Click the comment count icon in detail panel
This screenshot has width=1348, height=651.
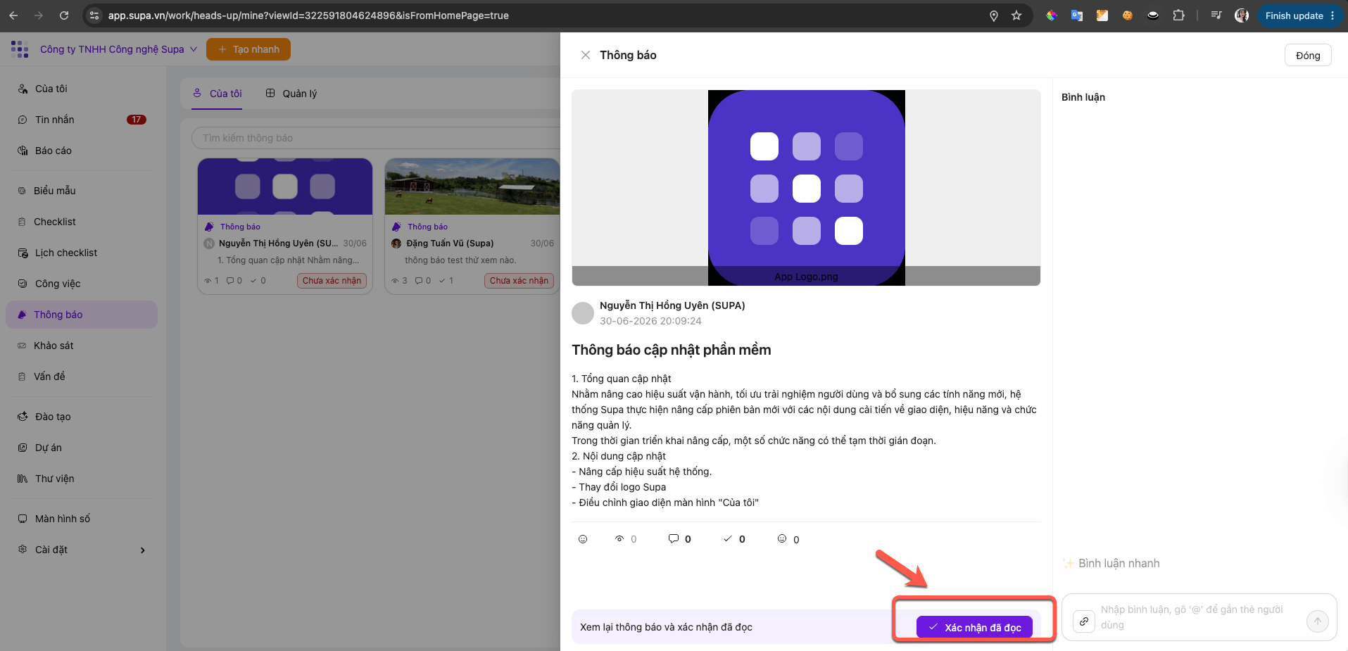pyautogui.click(x=674, y=539)
